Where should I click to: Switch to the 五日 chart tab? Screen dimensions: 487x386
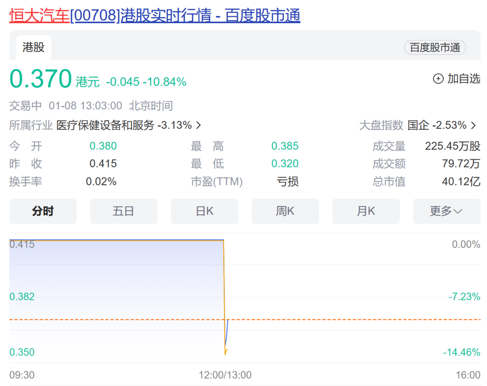pyautogui.click(x=124, y=211)
